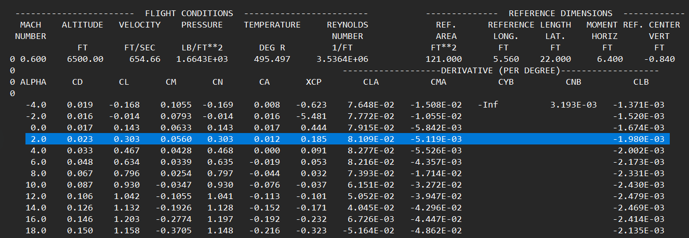689x238 pixels.
Task: Click the XCP column header
Action: tap(314, 82)
